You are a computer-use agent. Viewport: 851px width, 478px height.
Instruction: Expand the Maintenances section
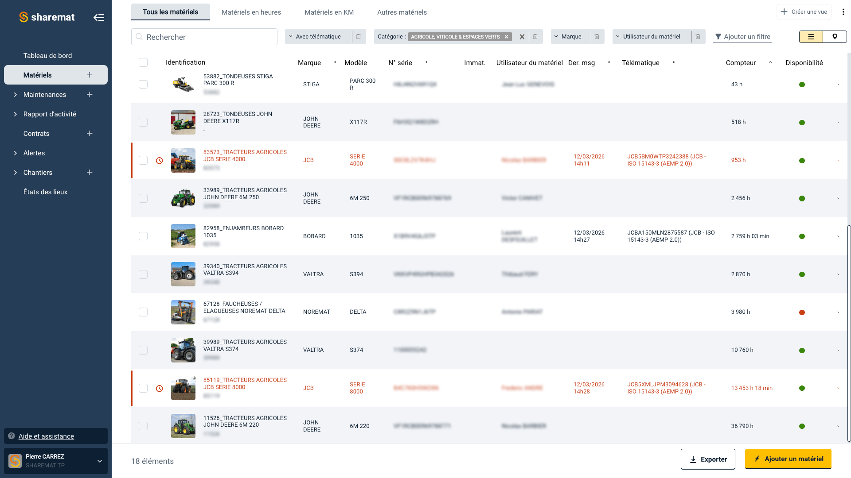[x=44, y=94]
